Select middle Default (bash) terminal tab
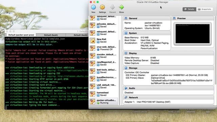The height and width of the screenshot is (122, 217). point(51,35)
